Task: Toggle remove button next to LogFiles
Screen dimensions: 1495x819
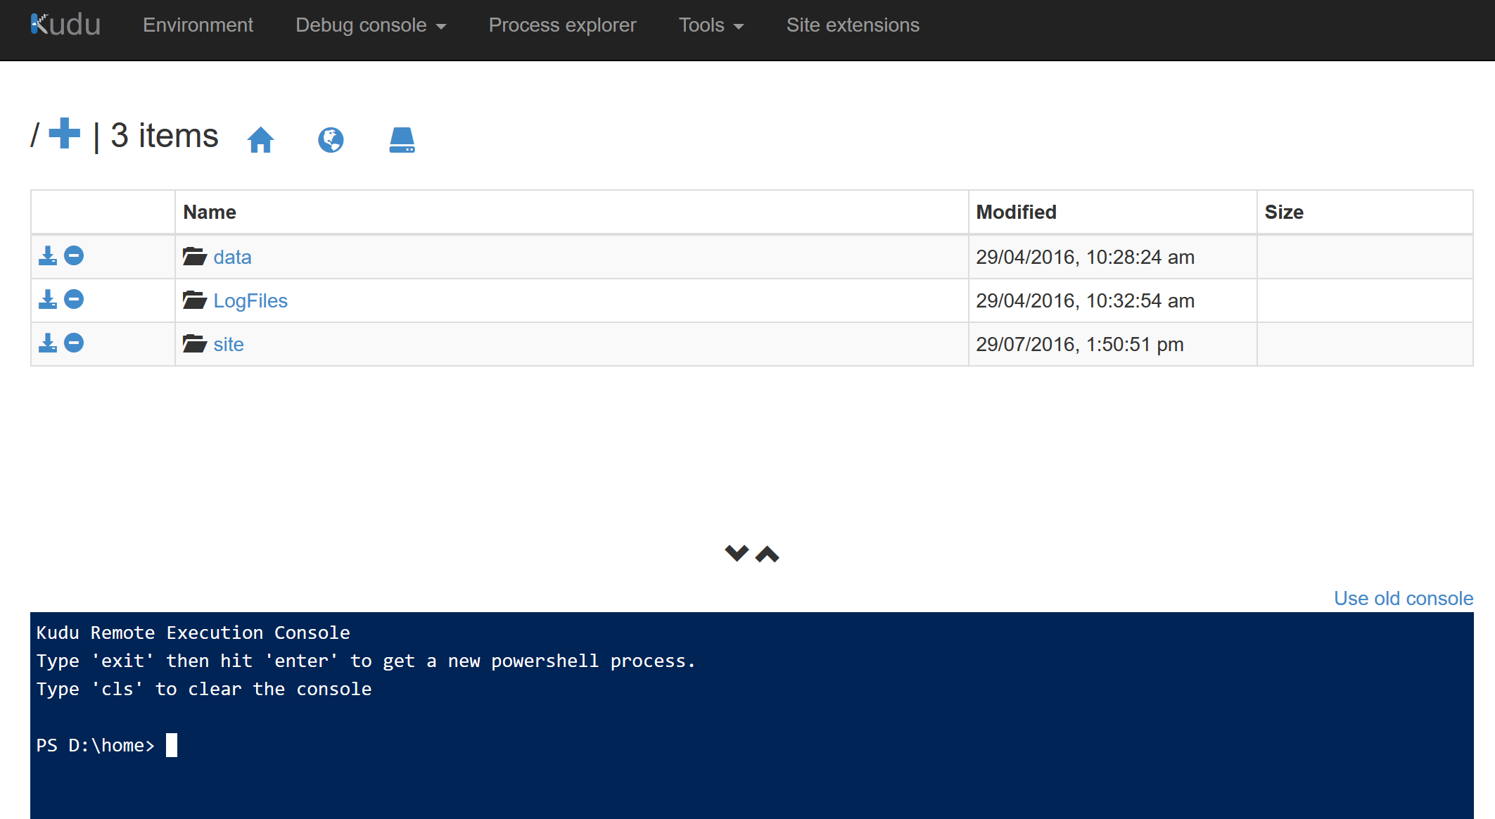Action: pyautogui.click(x=74, y=300)
